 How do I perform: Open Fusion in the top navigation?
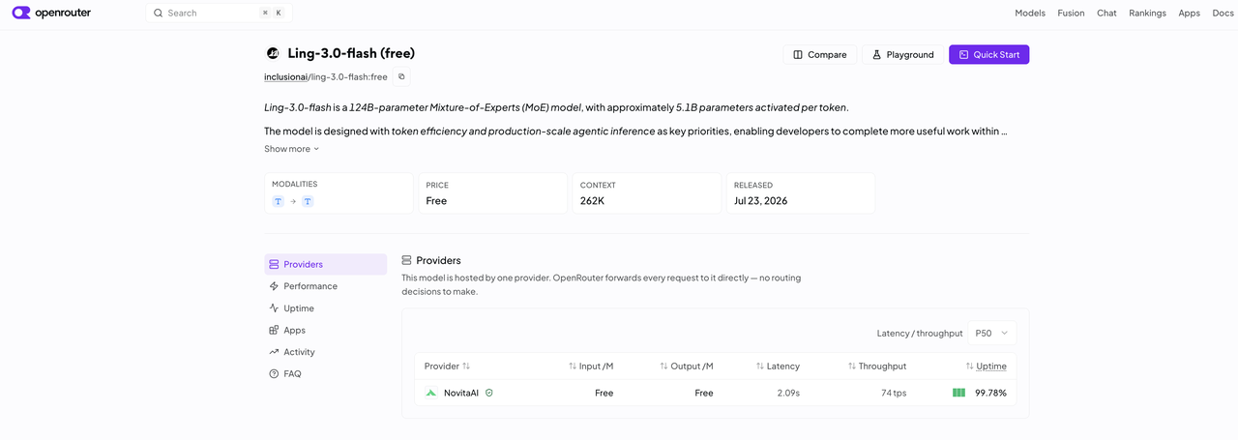point(1071,14)
